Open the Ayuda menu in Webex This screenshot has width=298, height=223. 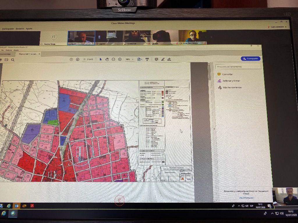click(x=29, y=29)
